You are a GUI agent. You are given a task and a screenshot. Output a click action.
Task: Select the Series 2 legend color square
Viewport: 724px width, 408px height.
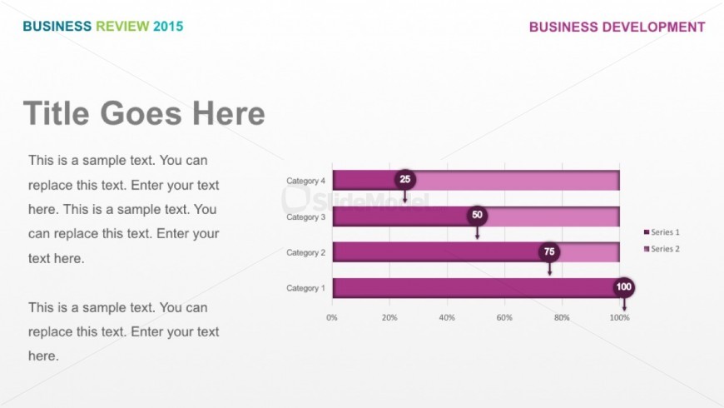click(x=647, y=249)
